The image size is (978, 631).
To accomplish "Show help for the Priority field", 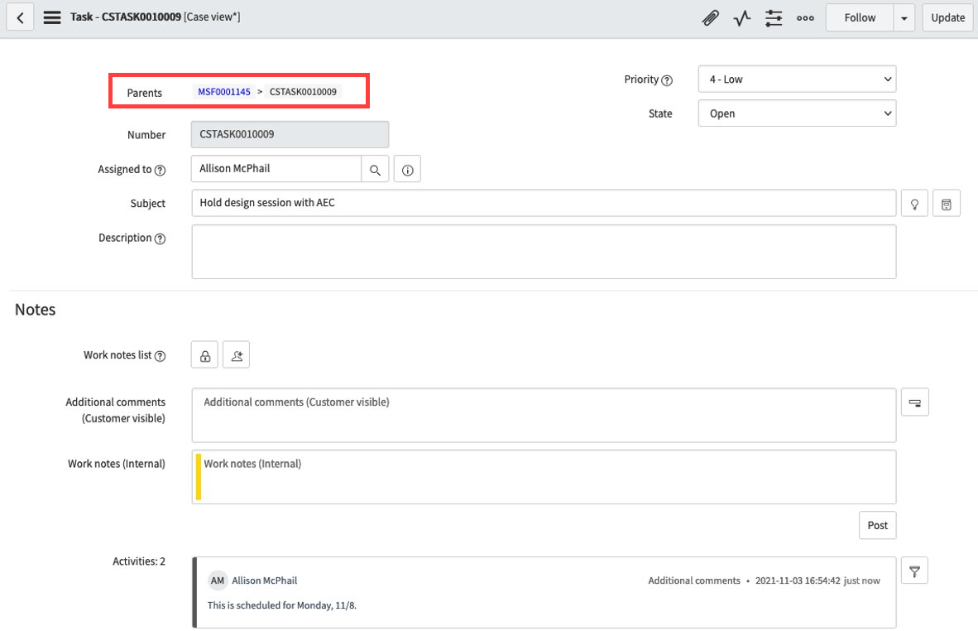I will pyautogui.click(x=667, y=80).
